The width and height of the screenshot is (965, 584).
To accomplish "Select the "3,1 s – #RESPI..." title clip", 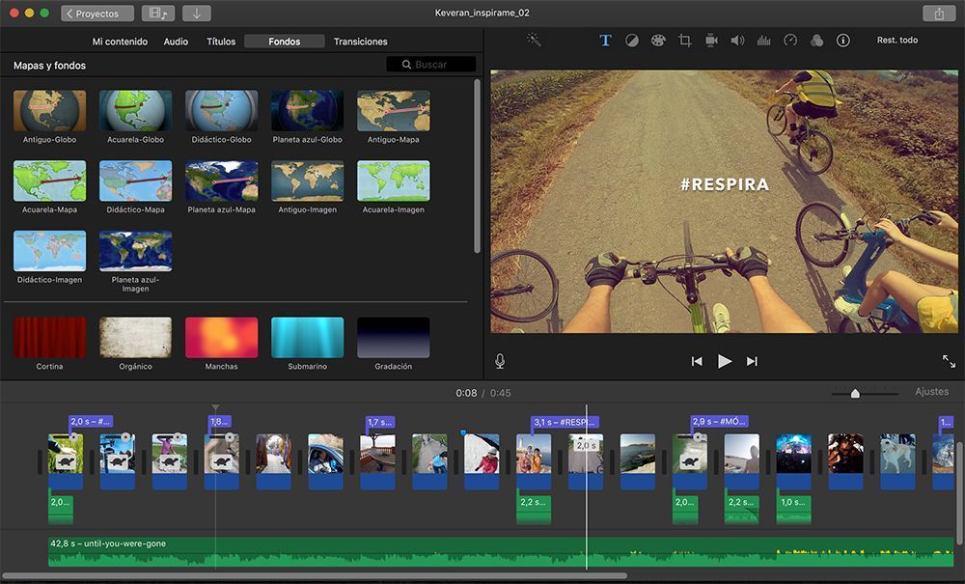I will [x=565, y=422].
